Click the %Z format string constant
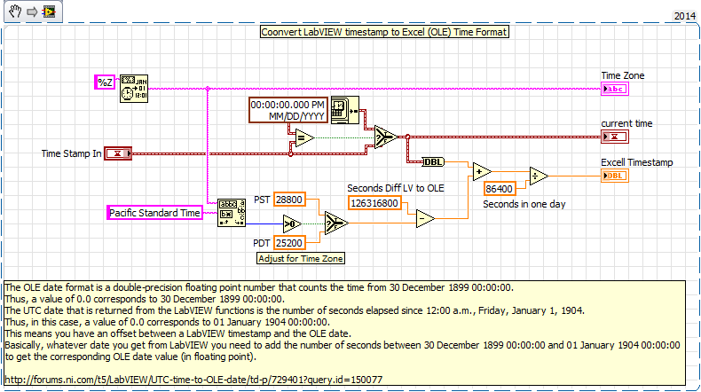 click(105, 82)
